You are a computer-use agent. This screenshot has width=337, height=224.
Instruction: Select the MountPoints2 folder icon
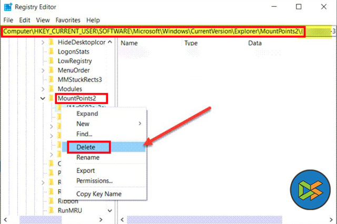click(x=52, y=98)
